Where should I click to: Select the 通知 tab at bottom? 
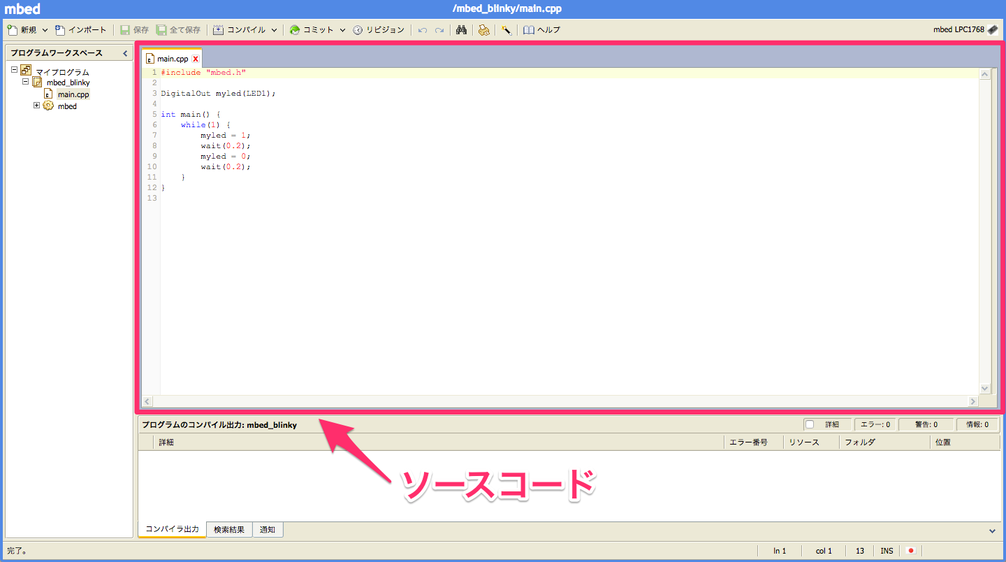point(268,529)
